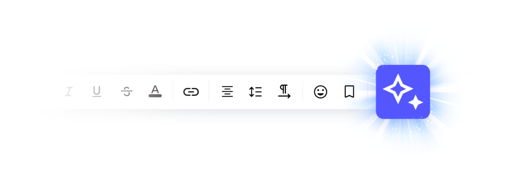Image resolution: width=524 pixels, height=183 pixels.
Task: Open the text color picker
Action: tap(155, 91)
